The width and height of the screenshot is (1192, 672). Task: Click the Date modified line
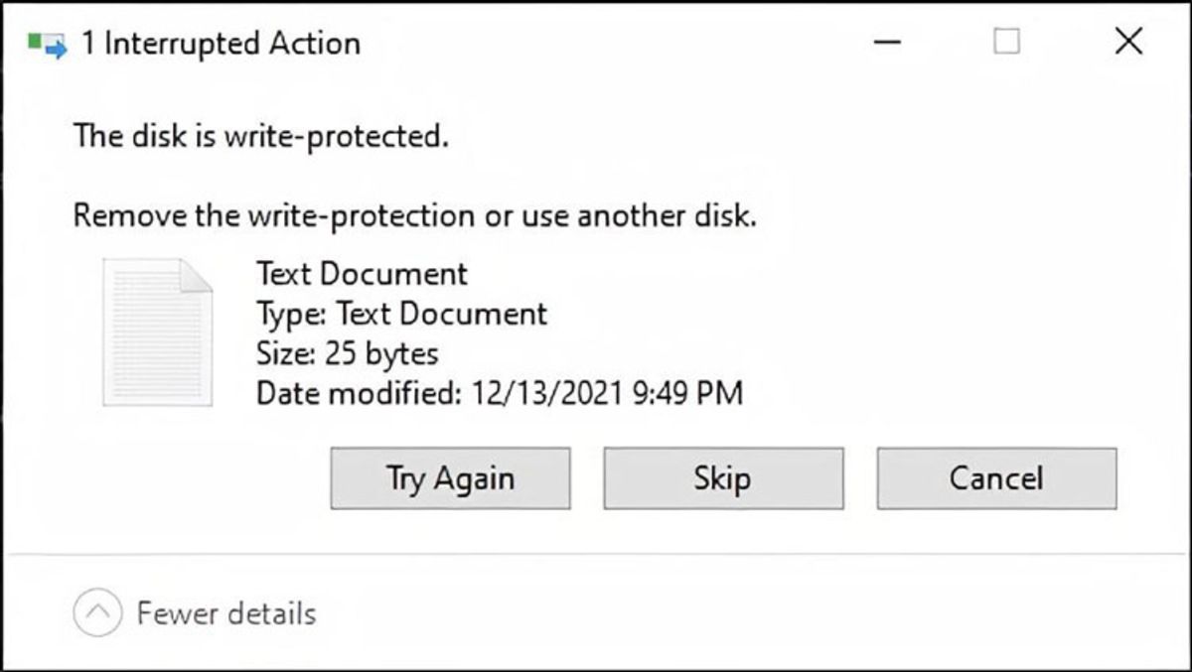click(x=497, y=393)
